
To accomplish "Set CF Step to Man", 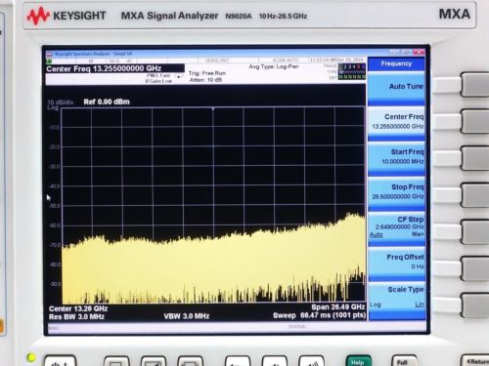I will 418,234.
